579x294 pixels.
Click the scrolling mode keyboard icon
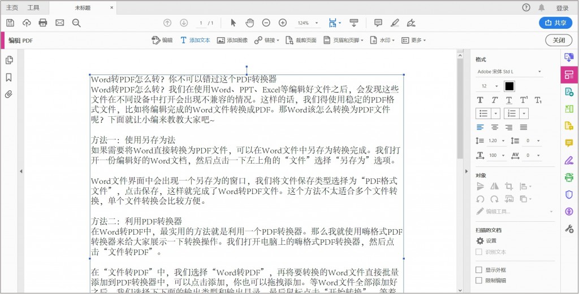(x=354, y=23)
